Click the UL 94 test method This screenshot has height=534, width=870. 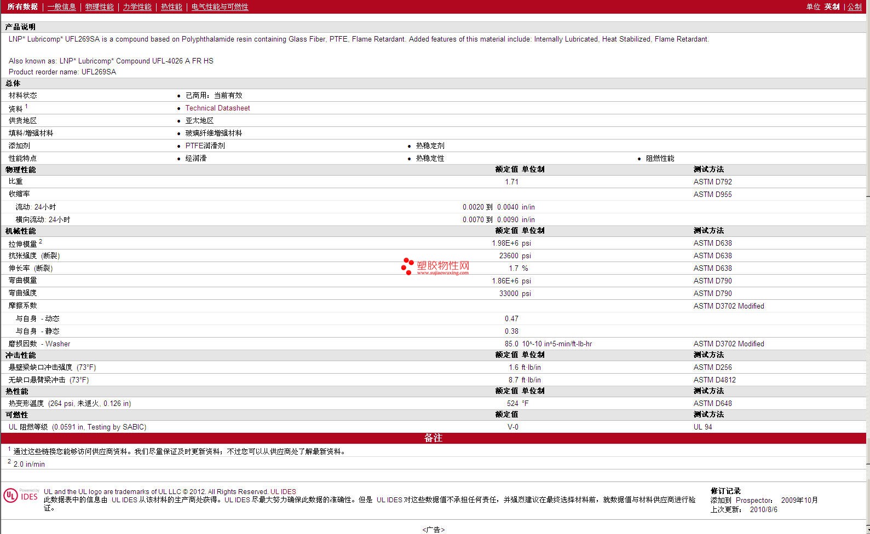pos(702,427)
